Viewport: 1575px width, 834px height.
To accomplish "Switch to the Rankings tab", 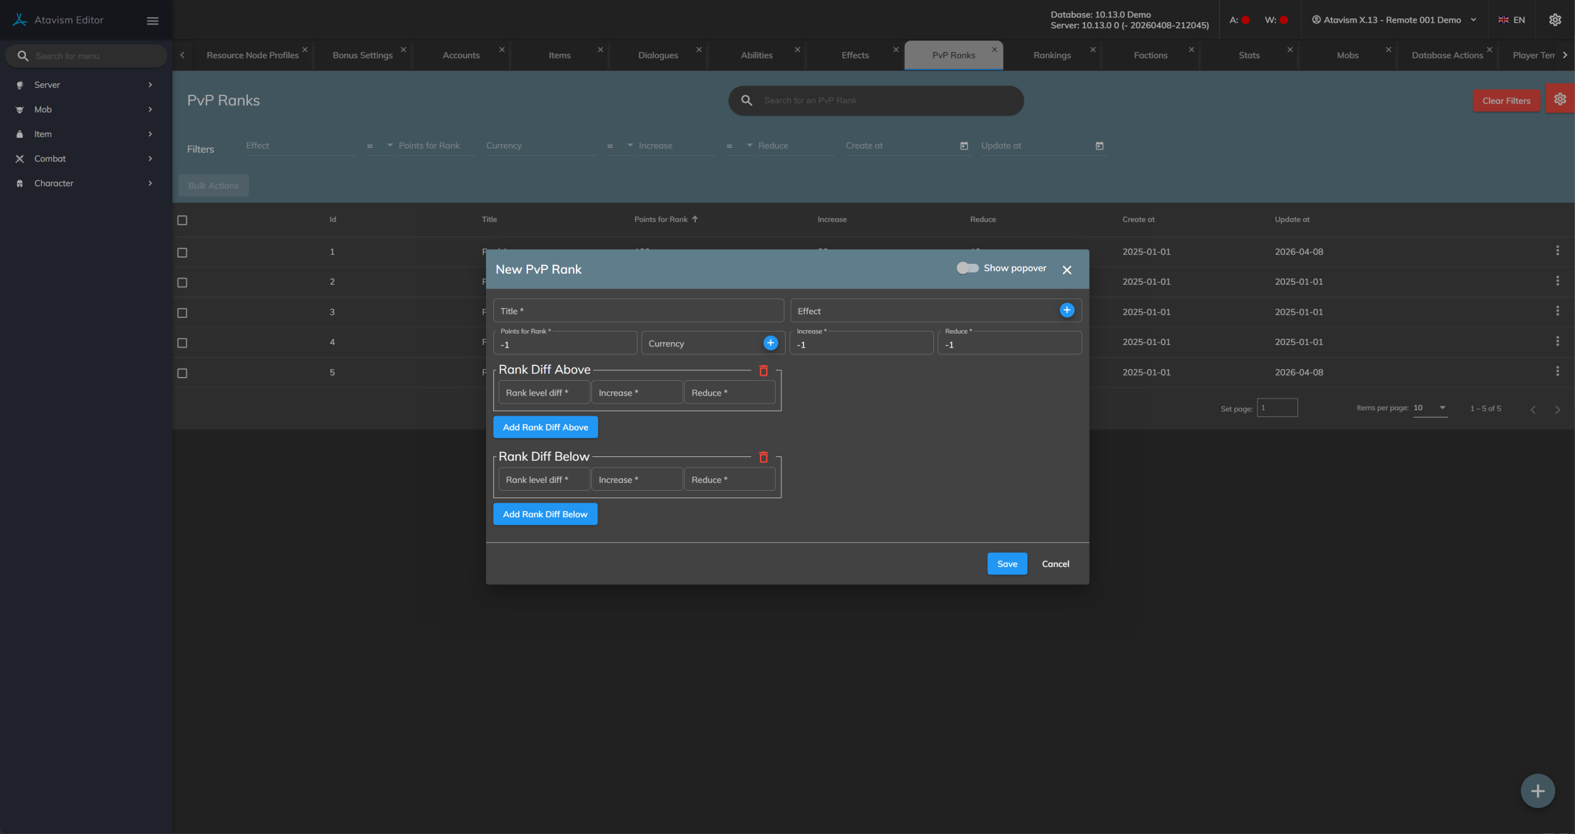I will click(x=1051, y=55).
